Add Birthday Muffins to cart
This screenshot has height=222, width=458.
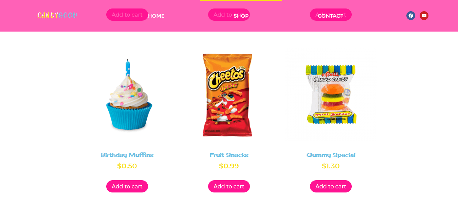coord(127,186)
